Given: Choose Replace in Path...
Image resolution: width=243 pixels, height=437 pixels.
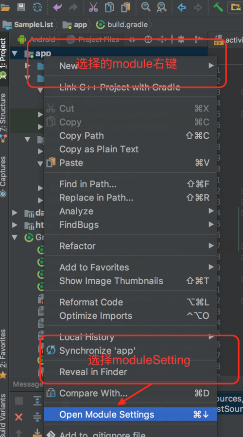Looking at the screenshot, I should [130, 198].
